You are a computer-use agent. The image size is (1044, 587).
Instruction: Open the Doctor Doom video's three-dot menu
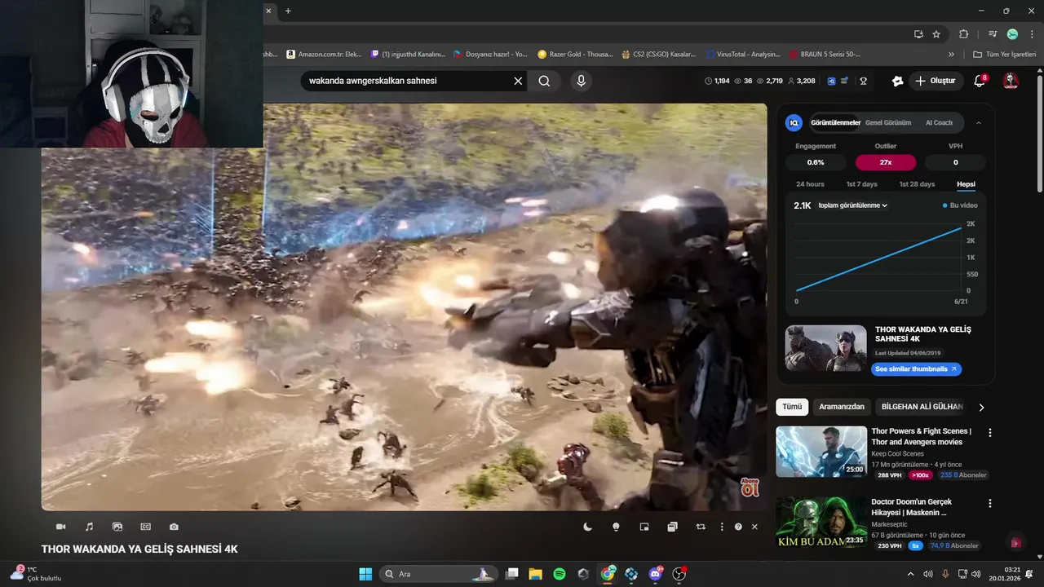(x=990, y=504)
